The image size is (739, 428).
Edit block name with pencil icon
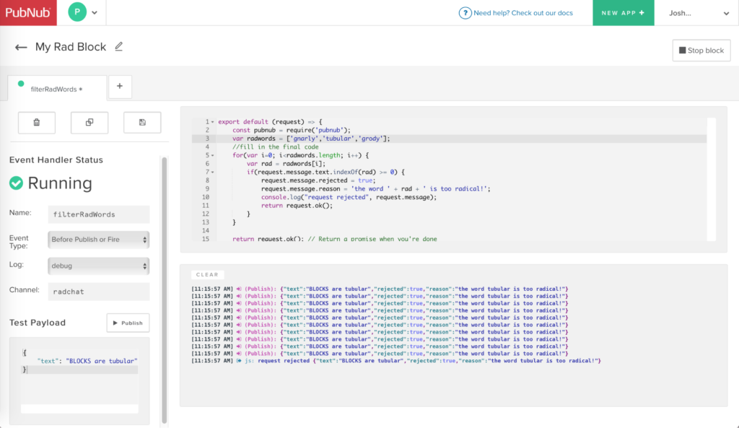pos(119,47)
